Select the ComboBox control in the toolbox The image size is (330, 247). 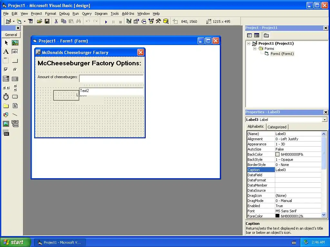click(x=6, y=79)
